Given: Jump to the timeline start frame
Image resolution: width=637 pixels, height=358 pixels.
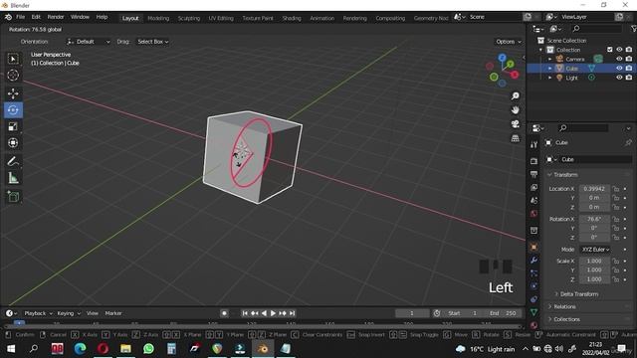Looking at the screenshot, I should click(245, 313).
